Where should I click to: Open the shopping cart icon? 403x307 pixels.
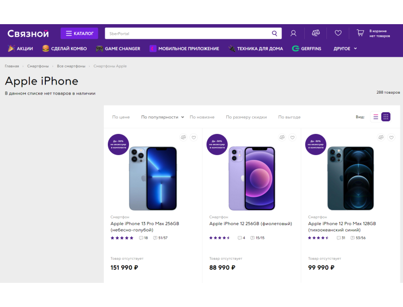(x=360, y=33)
